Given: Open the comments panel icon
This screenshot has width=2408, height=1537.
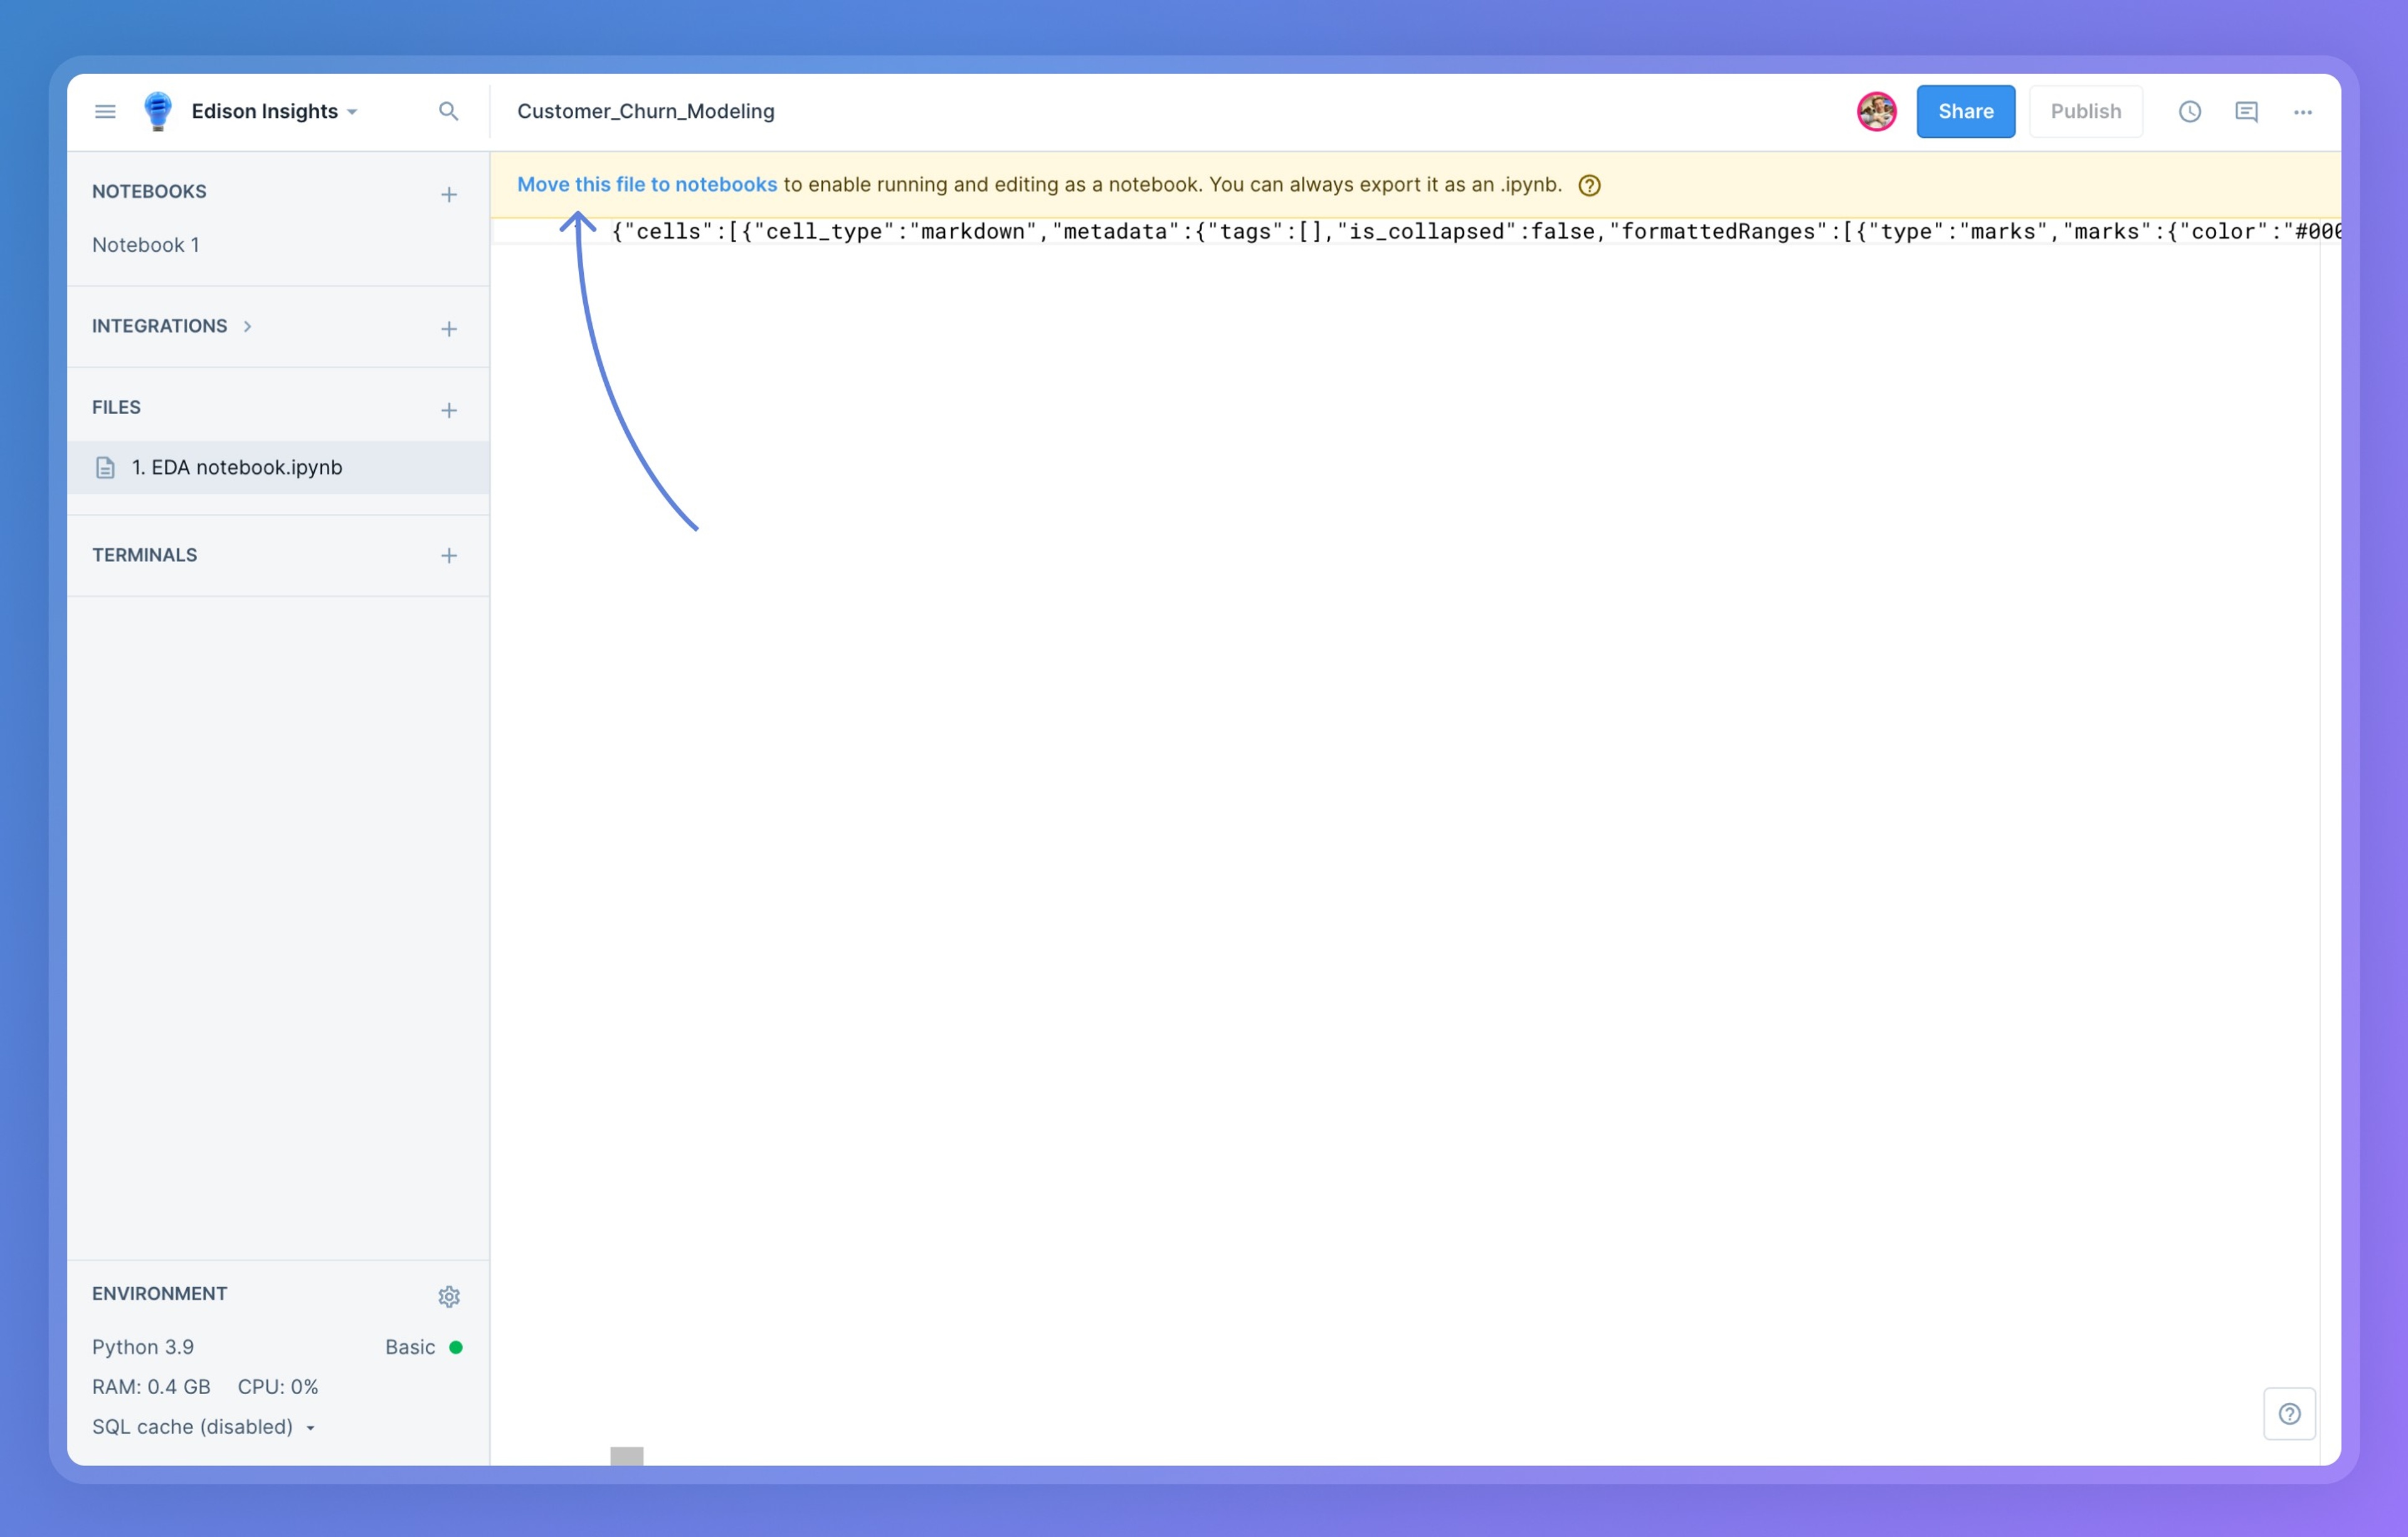Looking at the screenshot, I should [x=2246, y=111].
